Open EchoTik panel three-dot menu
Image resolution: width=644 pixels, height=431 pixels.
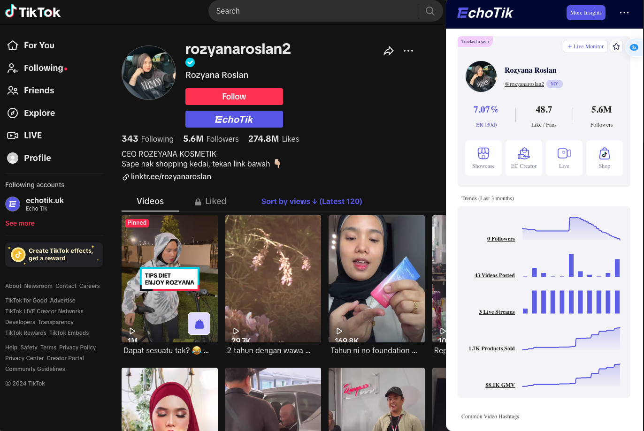point(624,13)
